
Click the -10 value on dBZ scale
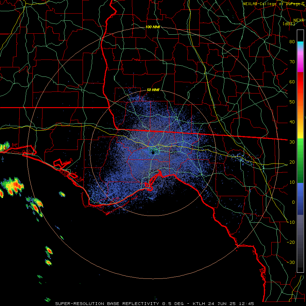click(x=291, y=222)
